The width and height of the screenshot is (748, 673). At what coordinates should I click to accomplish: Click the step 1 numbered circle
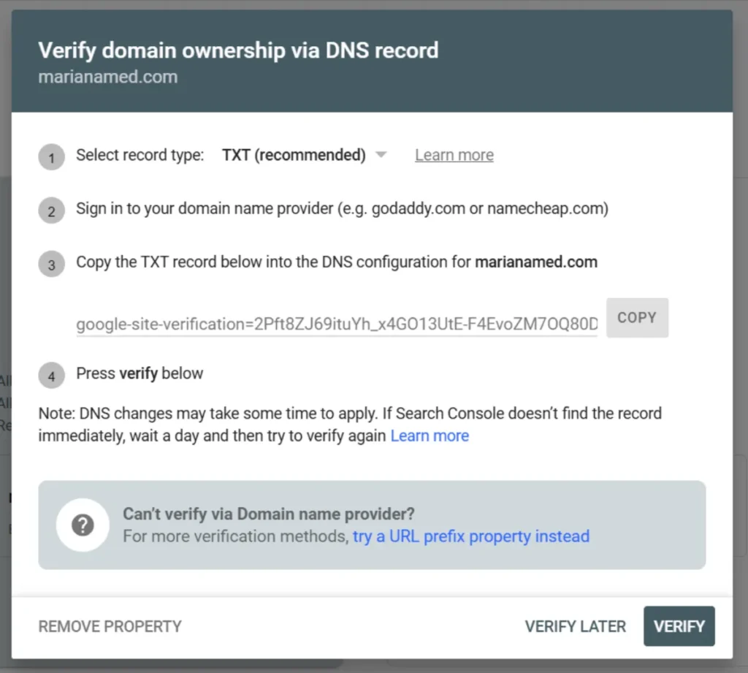click(51, 156)
